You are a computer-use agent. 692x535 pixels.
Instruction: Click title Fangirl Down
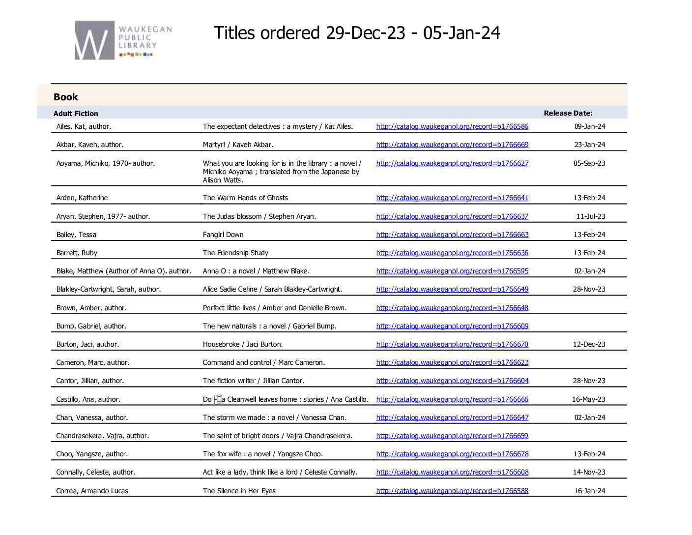point(223,235)
